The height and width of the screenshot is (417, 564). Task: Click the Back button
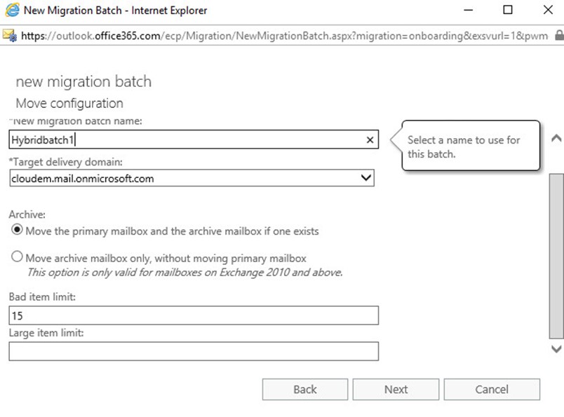click(305, 390)
